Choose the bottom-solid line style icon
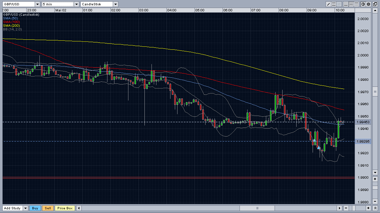 [x=346, y=4]
